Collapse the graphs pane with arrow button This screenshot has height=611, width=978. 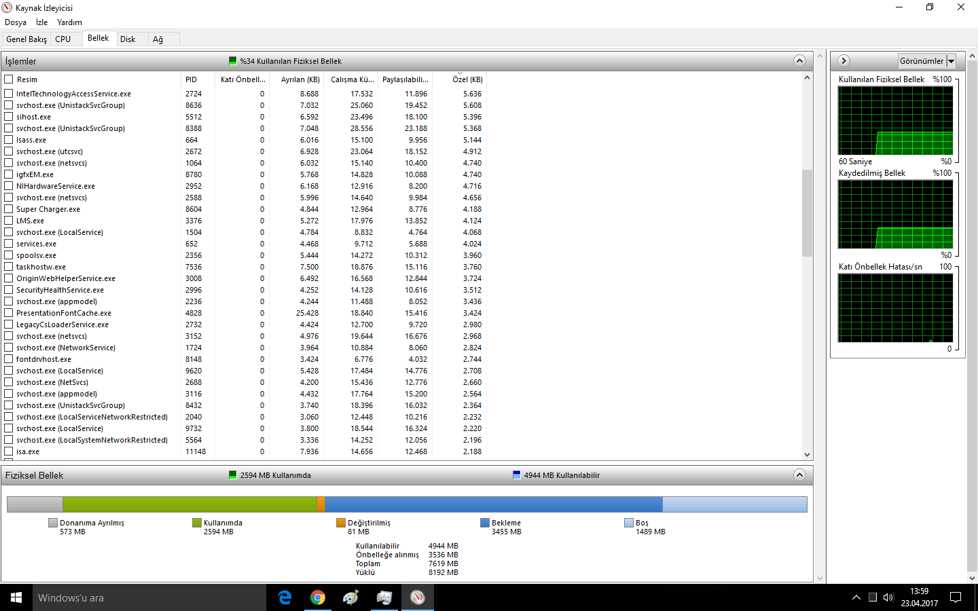click(844, 61)
